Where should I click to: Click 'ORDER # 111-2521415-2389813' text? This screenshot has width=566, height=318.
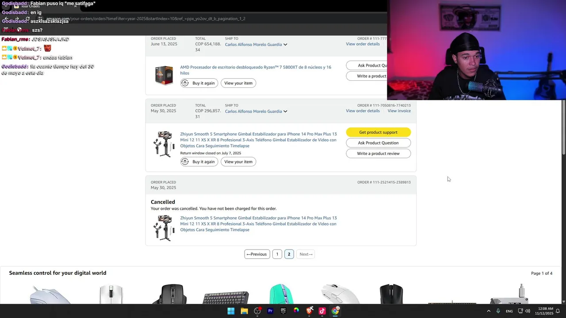click(x=384, y=182)
